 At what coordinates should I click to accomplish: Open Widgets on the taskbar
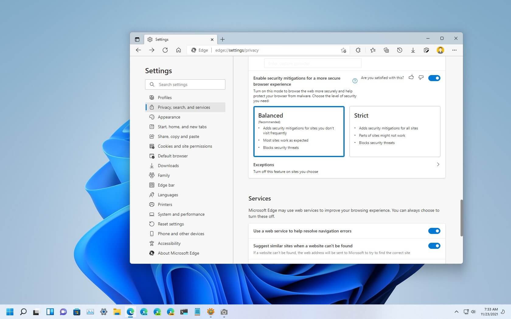[x=50, y=312]
